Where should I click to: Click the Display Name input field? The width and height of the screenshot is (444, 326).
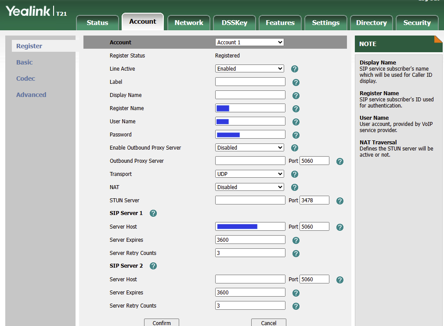pyautogui.click(x=250, y=95)
